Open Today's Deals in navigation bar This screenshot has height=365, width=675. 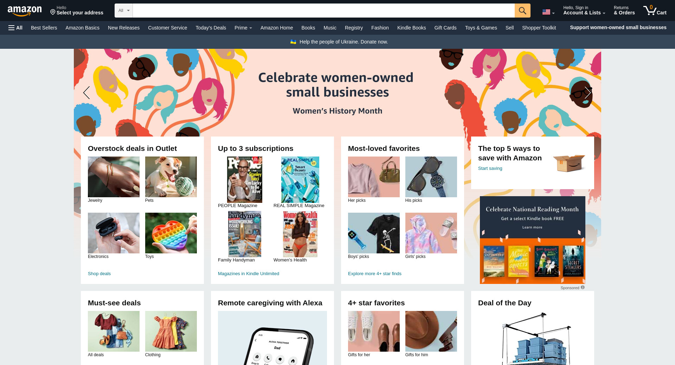pyautogui.click(x=211, y=28)
